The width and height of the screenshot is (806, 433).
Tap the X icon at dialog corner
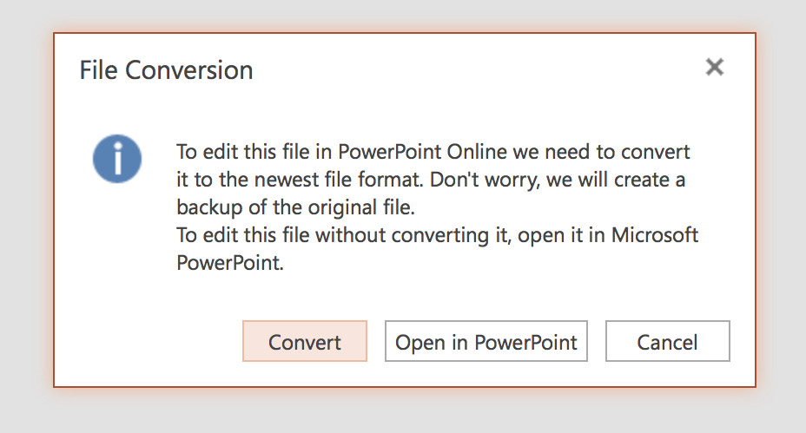pos(715,68)
